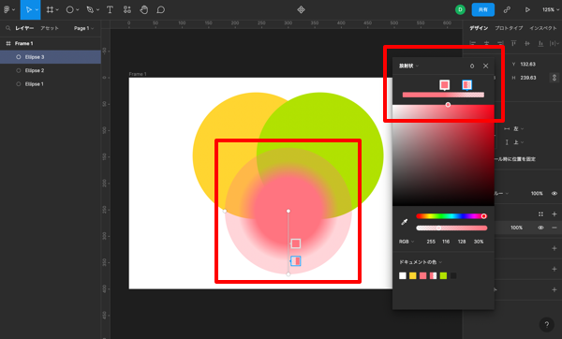Click the blue 共有 share button
This screenshot has width=562, height=339.
coord(482,9)
